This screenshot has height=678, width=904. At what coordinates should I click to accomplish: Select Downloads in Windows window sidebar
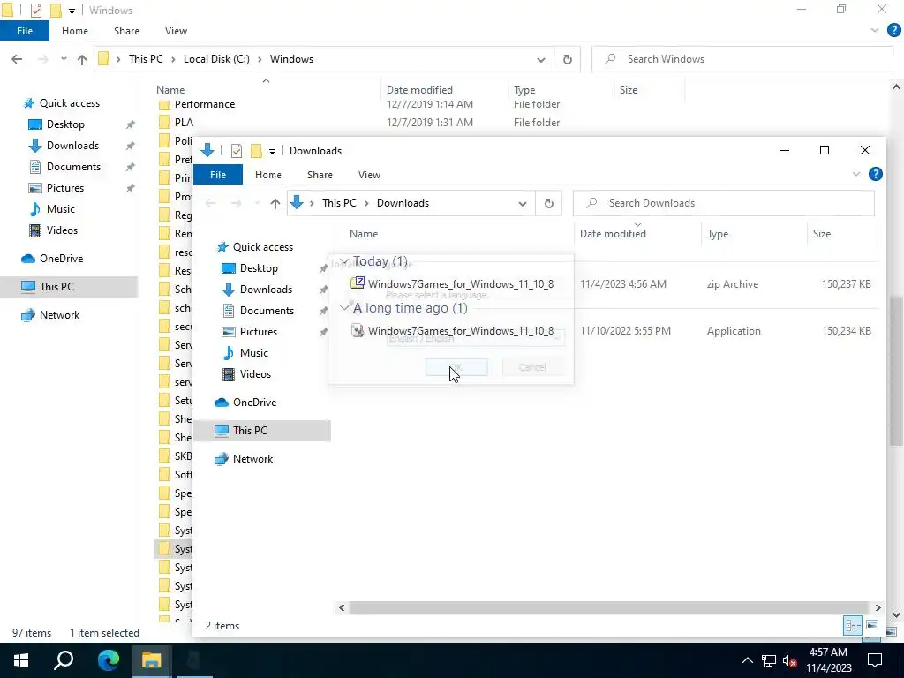pyautogui.click(x=72, y=146)
